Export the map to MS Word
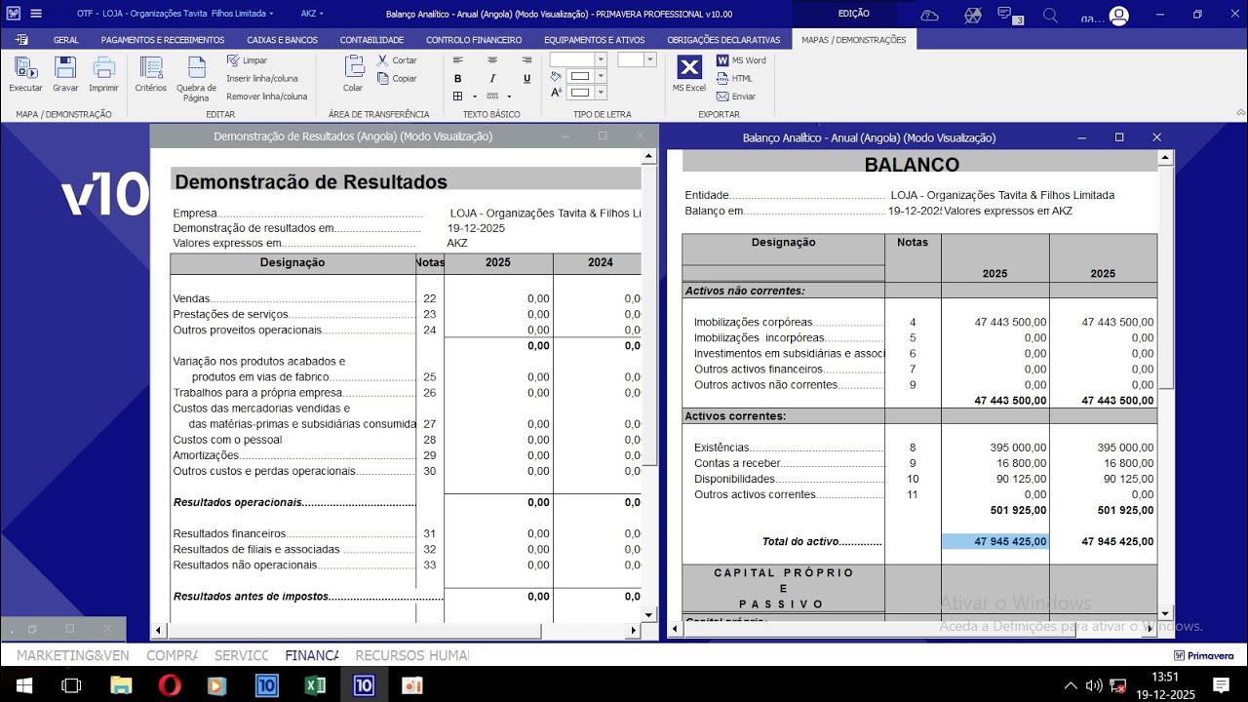Viewport: 1248px width, 702px height. point(741,60)
